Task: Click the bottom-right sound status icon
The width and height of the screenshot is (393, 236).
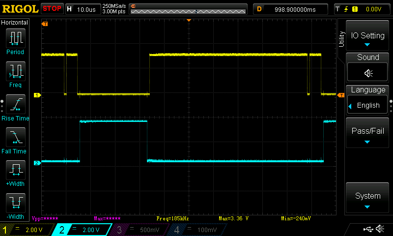Action: pos(380,229)
